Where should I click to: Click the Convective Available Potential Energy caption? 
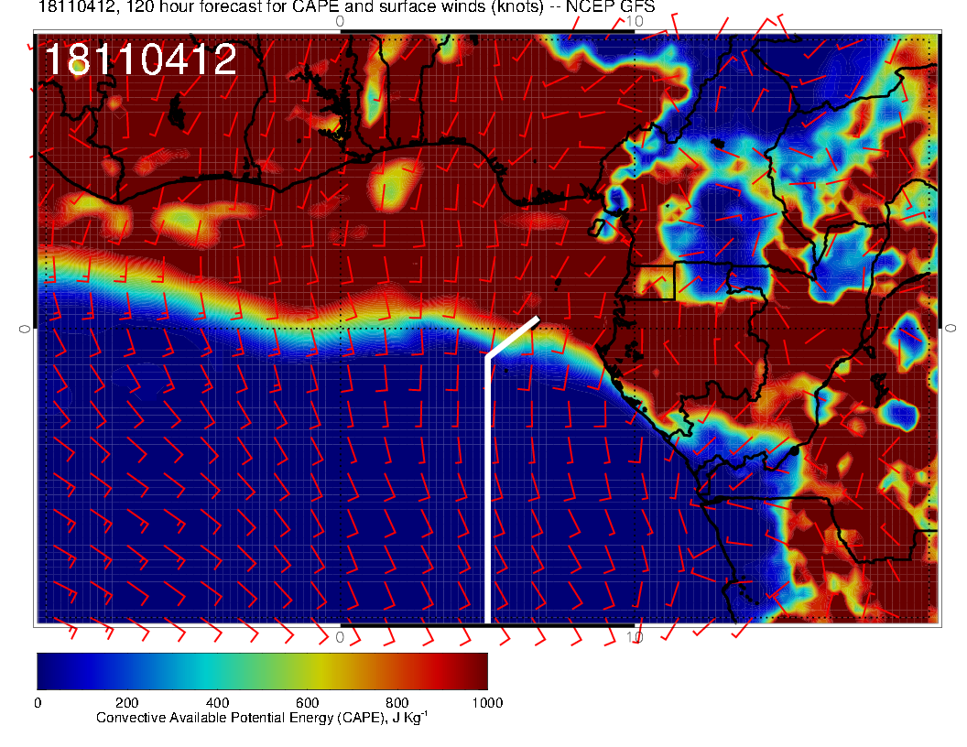[x=262, y=718]
